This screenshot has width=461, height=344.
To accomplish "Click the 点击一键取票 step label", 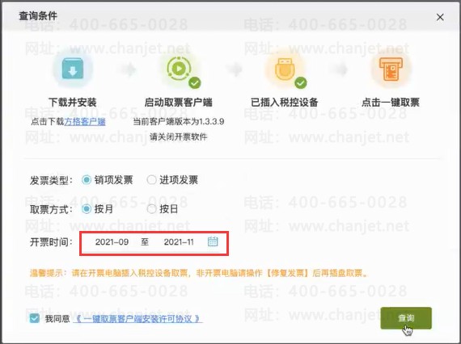I will (391, 103).
